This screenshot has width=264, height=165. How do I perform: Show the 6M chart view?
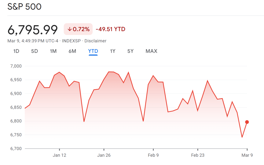[72, 51]
